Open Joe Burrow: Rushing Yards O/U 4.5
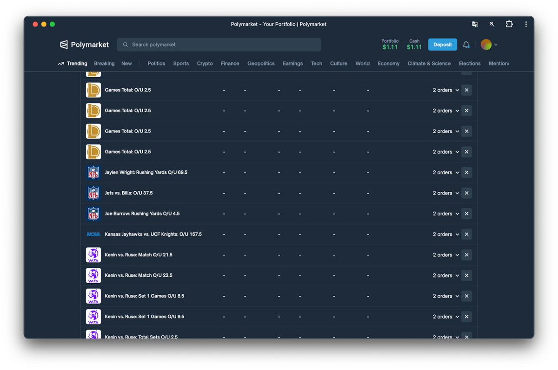Viewport: 558px width, 370px height. tap(142, 214)
